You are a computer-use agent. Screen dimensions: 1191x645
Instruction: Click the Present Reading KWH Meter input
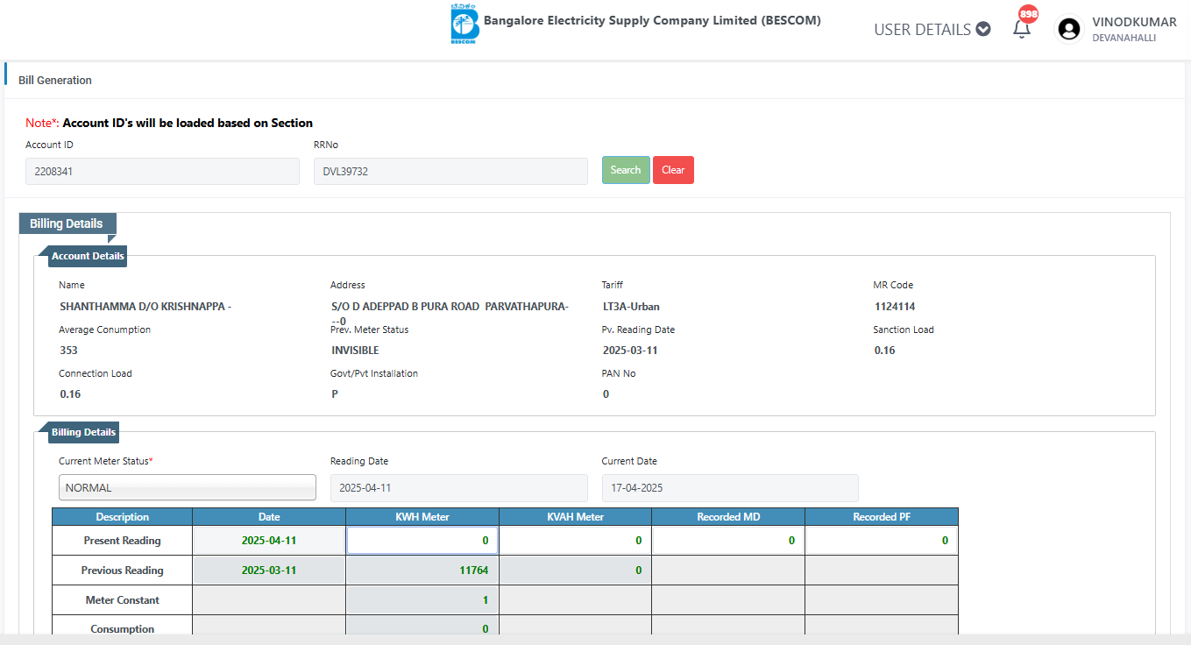coord(422,541)
